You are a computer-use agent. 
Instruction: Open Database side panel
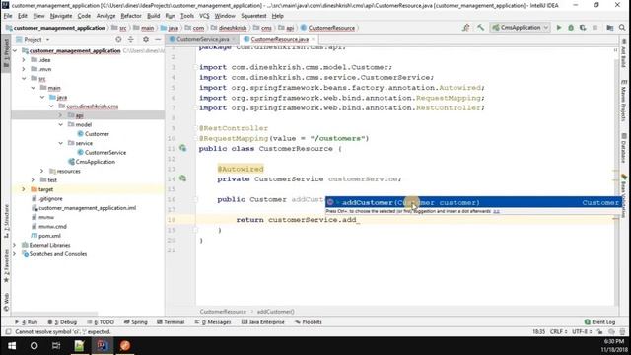coord(624,148)
